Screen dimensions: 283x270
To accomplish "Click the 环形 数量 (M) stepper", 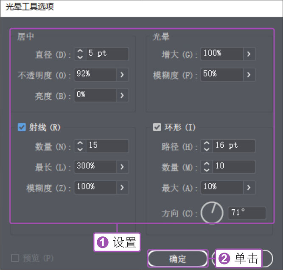I will point(207,166).
